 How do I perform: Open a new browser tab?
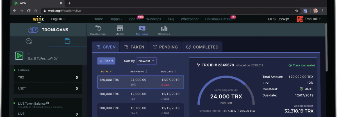pos(69,3)
